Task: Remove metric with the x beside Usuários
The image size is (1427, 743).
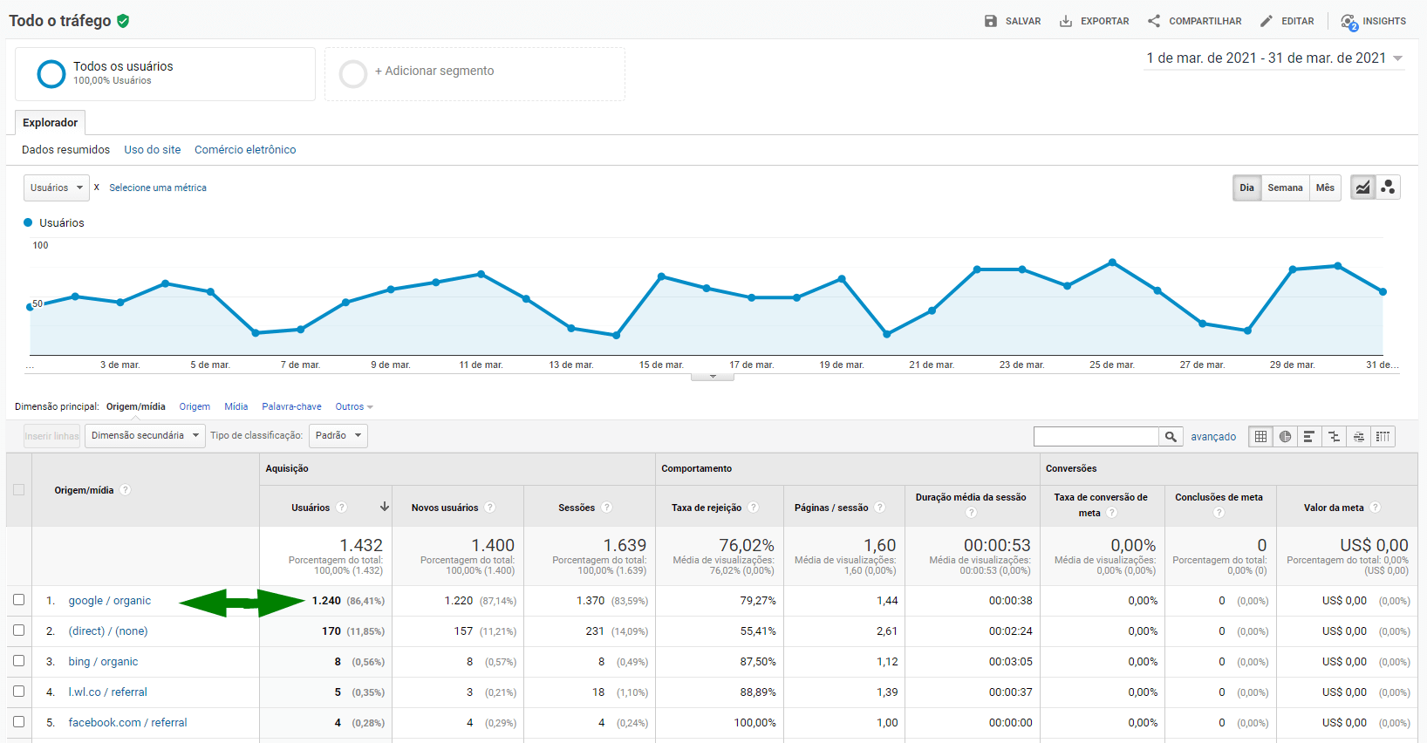Action: click(97, 187)
